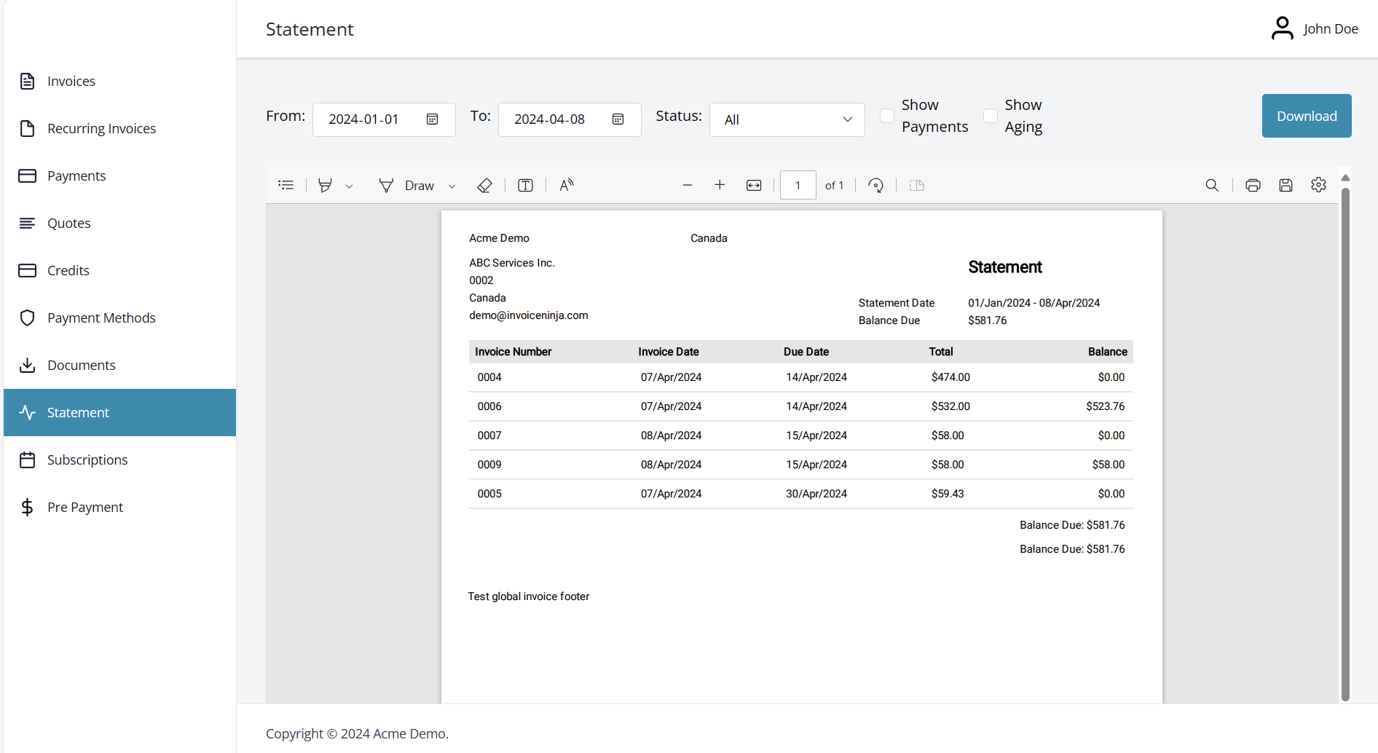Click the read aloud icon
This screenshot has width=1378, height=753.
pos(567,185)
